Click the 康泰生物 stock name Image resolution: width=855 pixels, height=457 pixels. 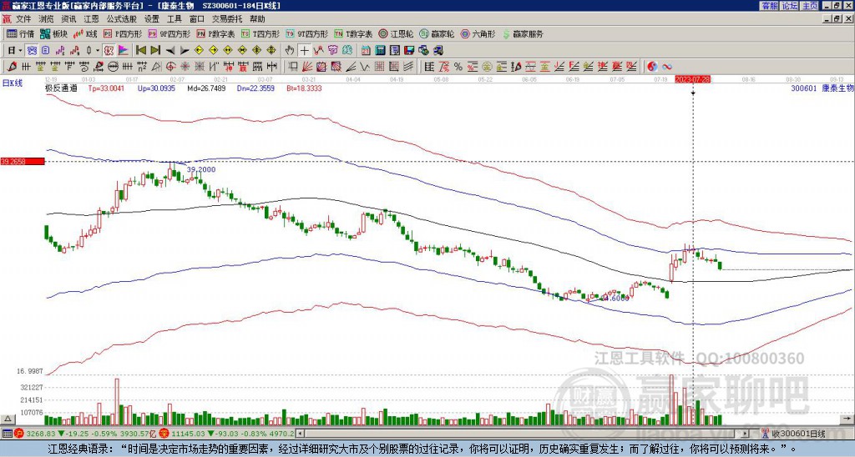click(837, 88)
